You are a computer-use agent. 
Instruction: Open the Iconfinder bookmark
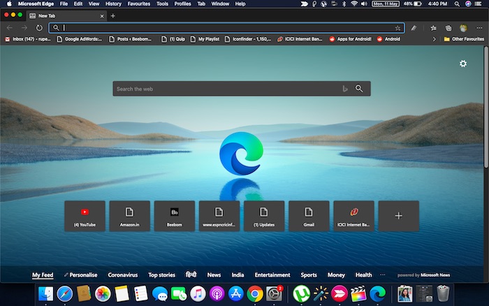point(248,39)
